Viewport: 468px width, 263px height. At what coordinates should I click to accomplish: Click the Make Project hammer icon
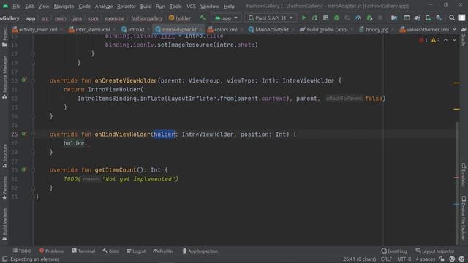tap(203, 18)
